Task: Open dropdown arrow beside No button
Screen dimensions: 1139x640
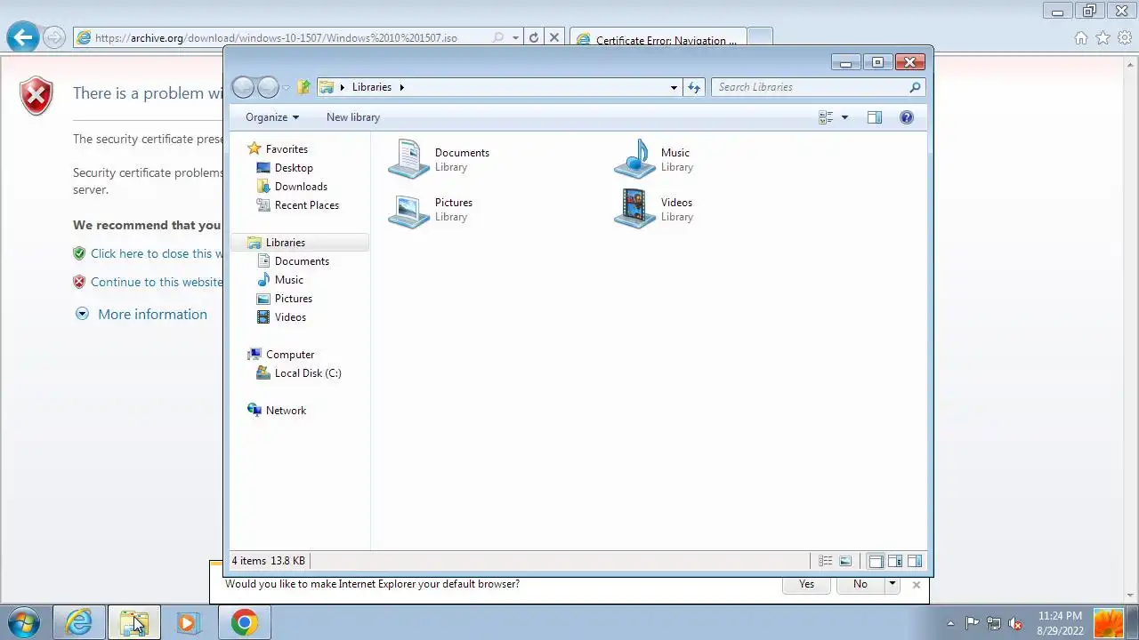Action: (892, 584)
